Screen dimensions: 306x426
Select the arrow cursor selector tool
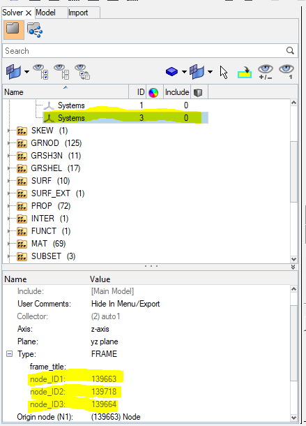pos(224,72)
